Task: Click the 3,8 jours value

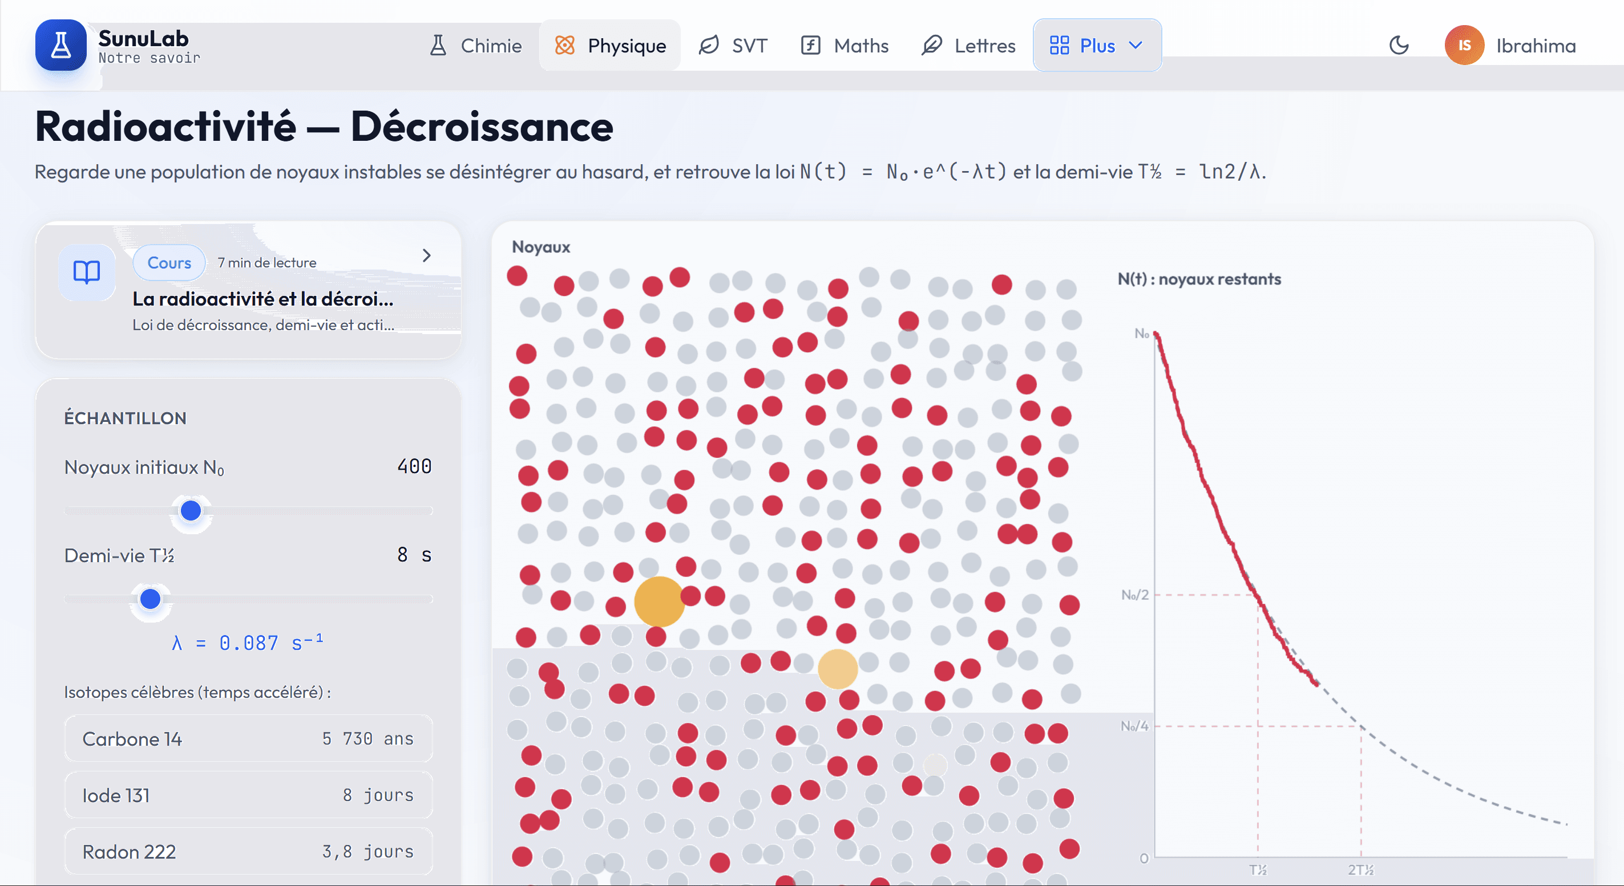Action: 367,851
